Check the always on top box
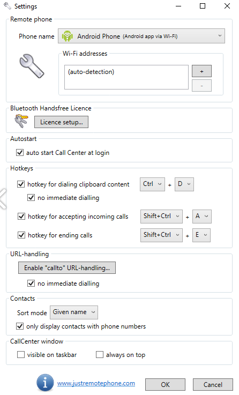This screenshot has height=395, width=239. coord(100,354)
